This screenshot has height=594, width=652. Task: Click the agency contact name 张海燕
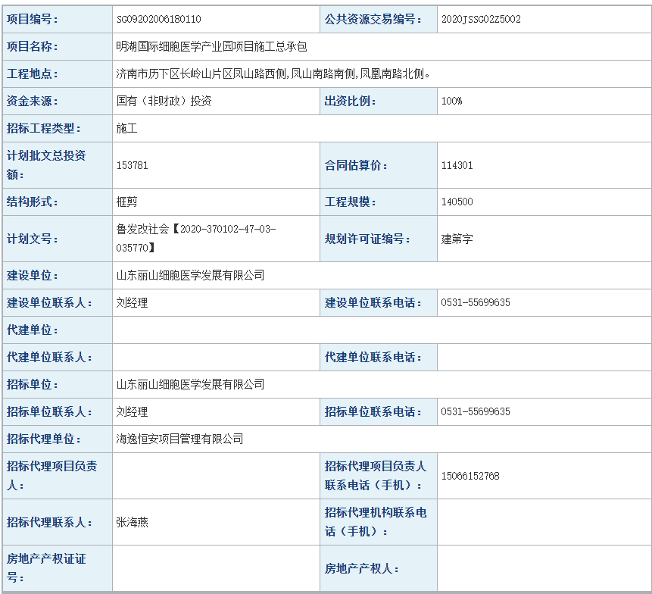(132, 522)
